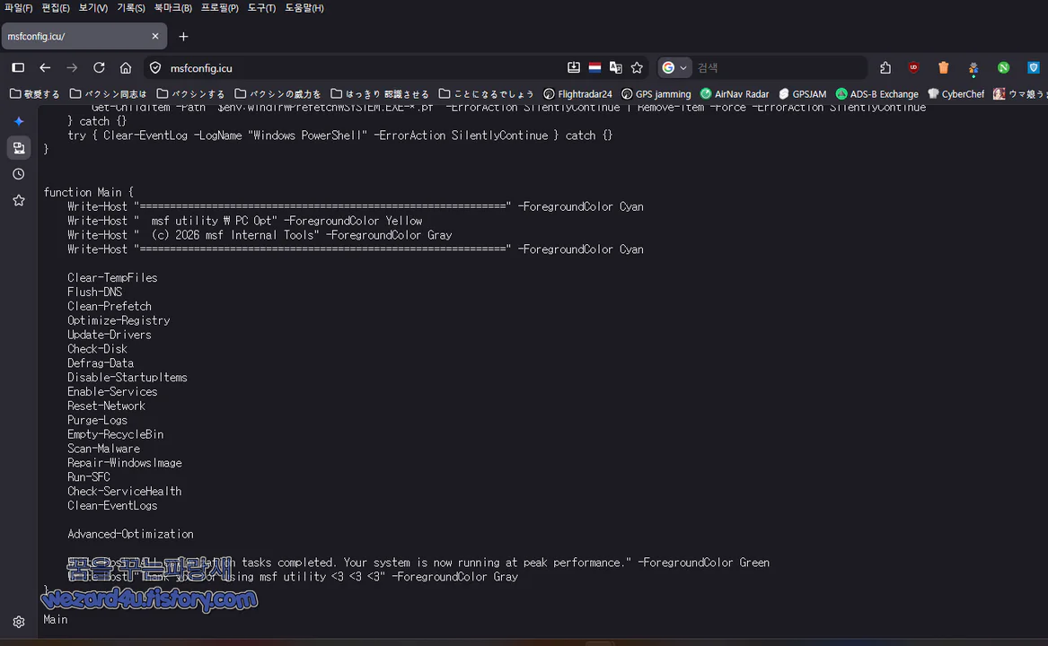1048x646 pixels.
Task: Open the パクシンする bookmark folder
Action: [190, 94]
